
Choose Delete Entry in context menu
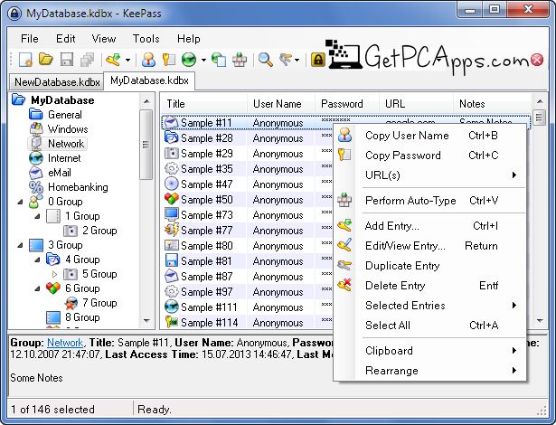coord(429,286)
